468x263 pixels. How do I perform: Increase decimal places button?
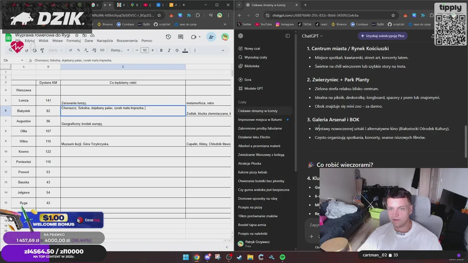pyautogui.click(x=94, y=50)
